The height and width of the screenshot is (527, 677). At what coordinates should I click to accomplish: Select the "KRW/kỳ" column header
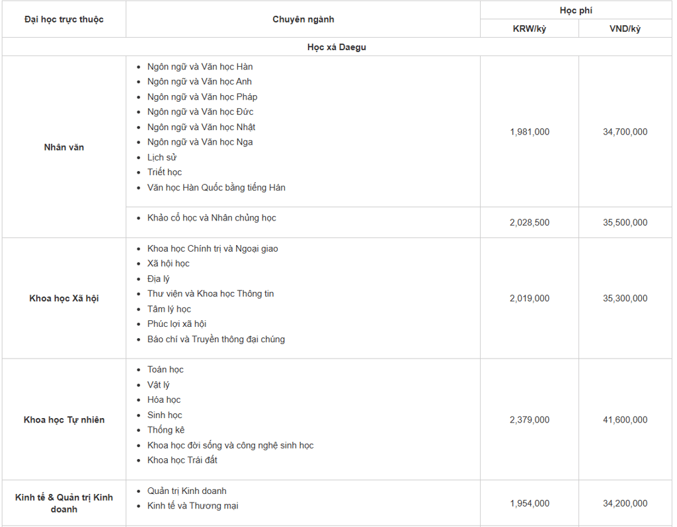pos(529,28)
